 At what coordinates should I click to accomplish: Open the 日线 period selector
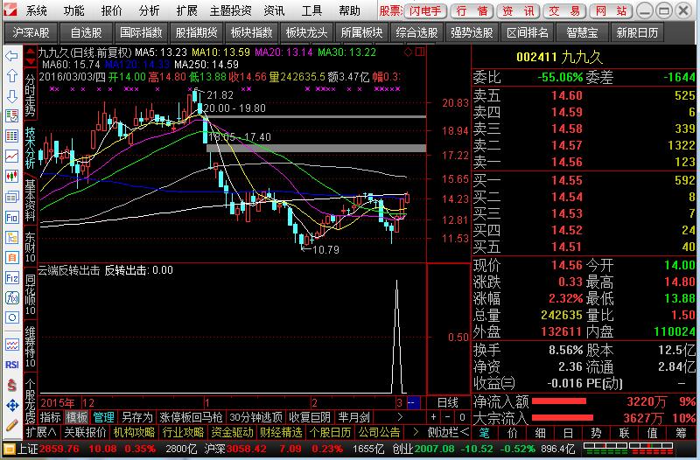point(448,403)
